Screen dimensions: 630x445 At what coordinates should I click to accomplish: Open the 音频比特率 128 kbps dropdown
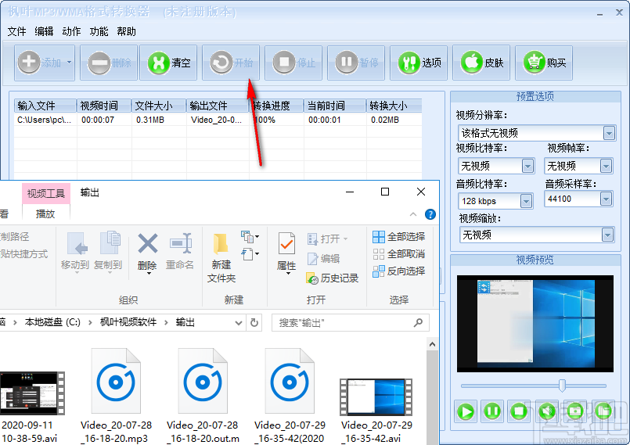(x=526, y=201)
